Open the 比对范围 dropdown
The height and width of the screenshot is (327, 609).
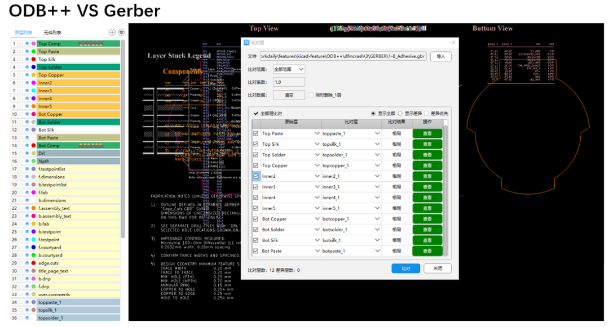289,69
